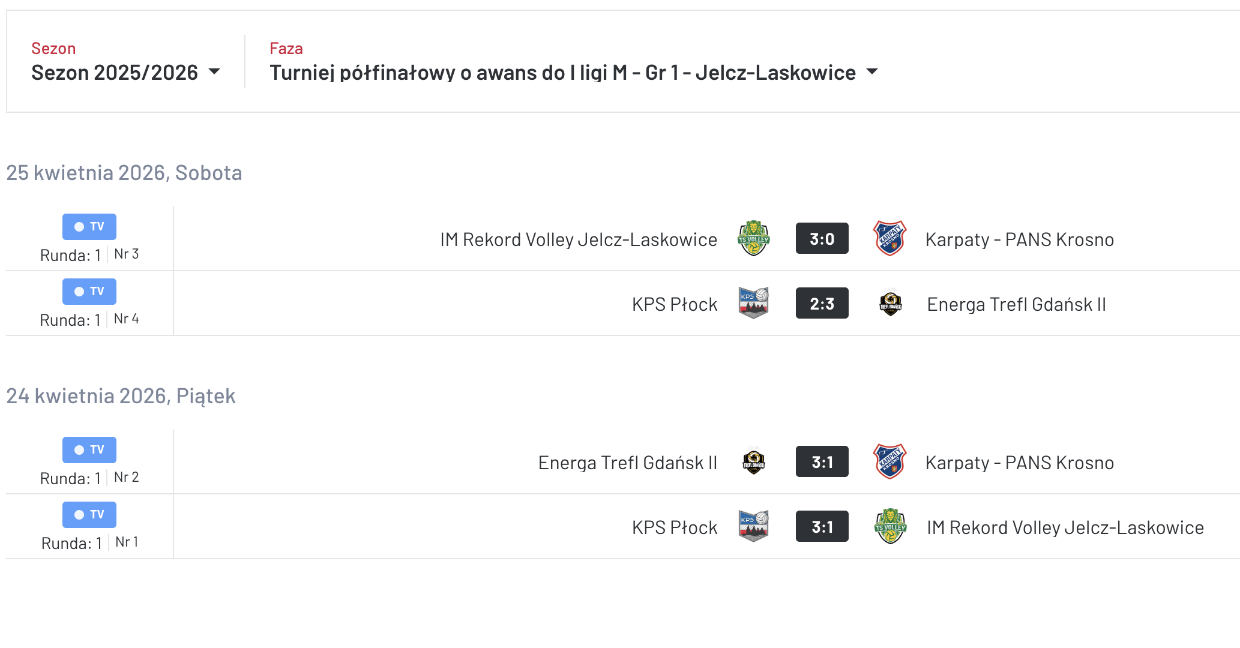Click Karpaty Krosno crest in match Nr 2
Image resolution: width=1240 pixels, height=648 pixels.
(889, 461)
